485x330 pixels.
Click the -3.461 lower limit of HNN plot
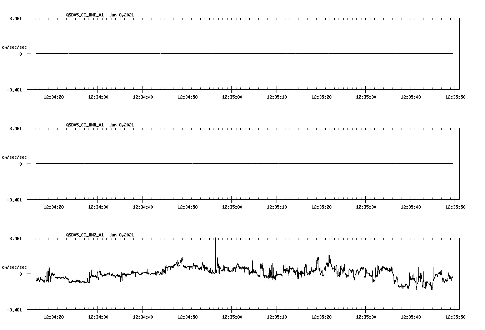(14, 200)
